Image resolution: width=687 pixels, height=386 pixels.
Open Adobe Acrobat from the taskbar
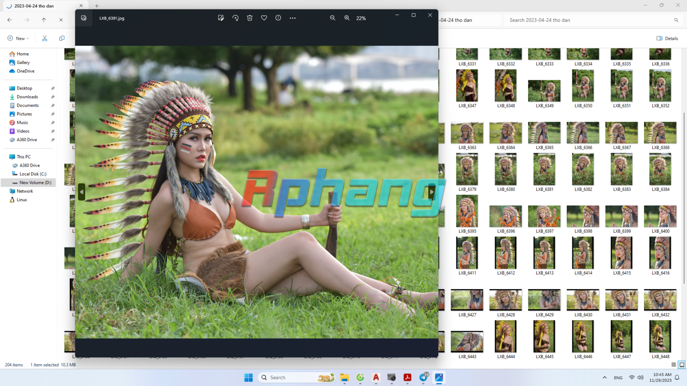coord(407,377)
